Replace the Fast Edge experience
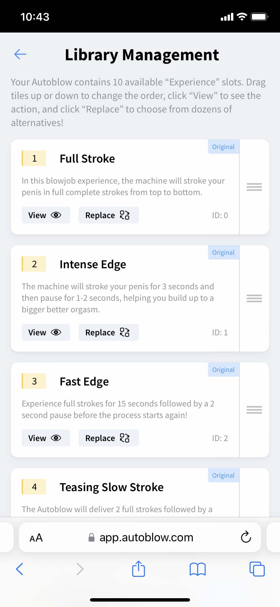This screenshot has width=280, height=607. pyautogui.click(x=108, y=438)
